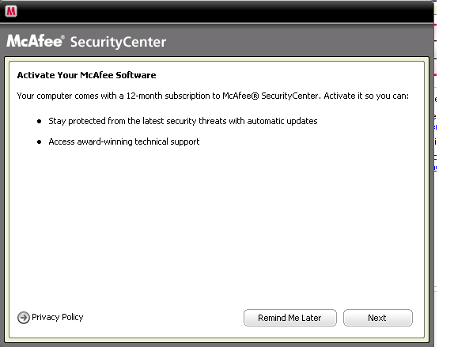Click the red McAfee shield icon in title bar
Screen dimensions: 454x347
coord(11,11)
